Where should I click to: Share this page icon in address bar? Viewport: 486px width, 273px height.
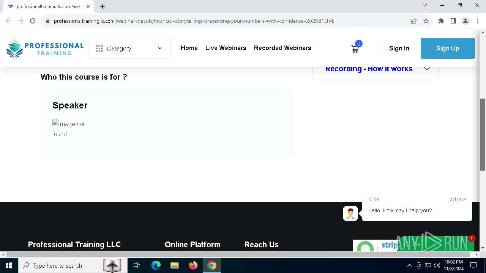pyautogui.click(x=414, y=21)
